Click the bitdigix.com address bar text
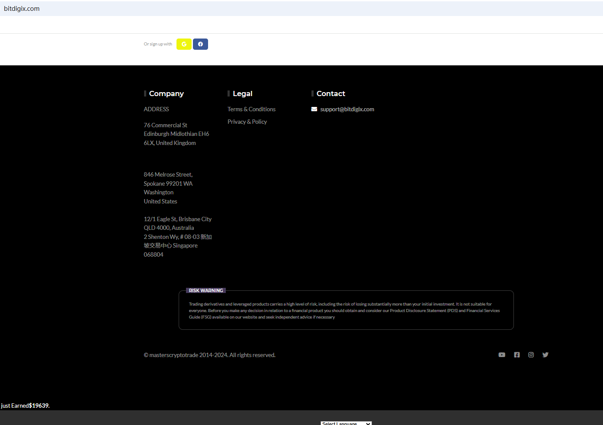 (x=22, y=9)
